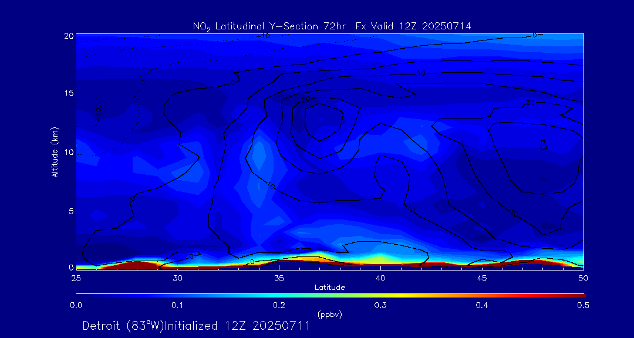The height and width of the screenshot is (338, 634).
Task: Click the cyan section of the colorbar
Action: coord(275,296)
